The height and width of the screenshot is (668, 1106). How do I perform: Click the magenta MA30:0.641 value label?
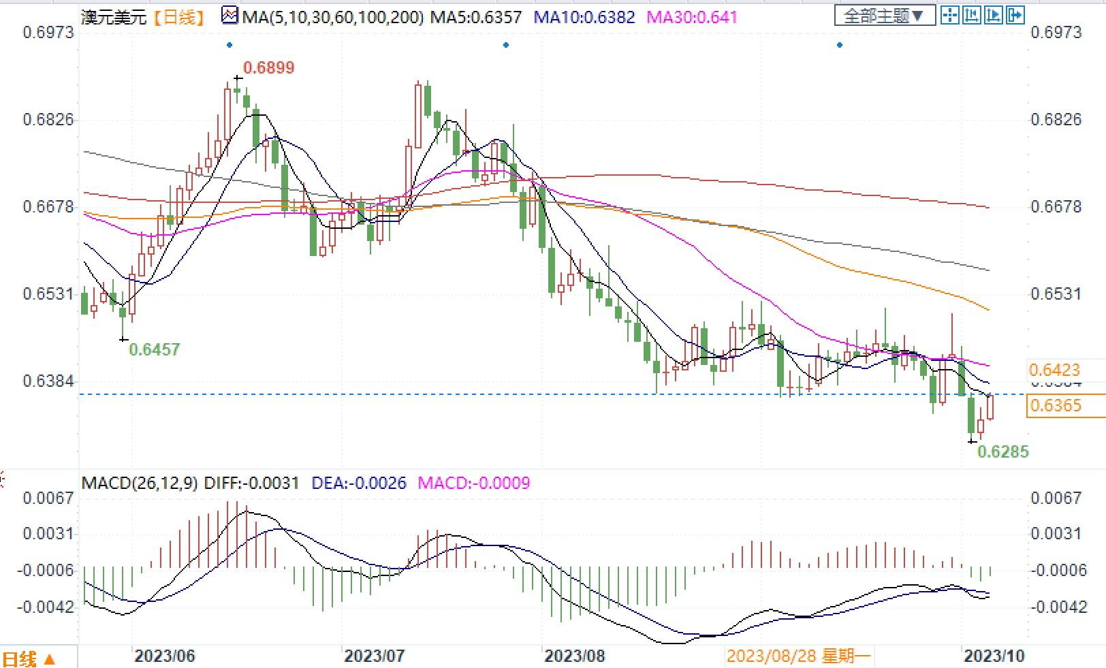click(x=692, y=16)
